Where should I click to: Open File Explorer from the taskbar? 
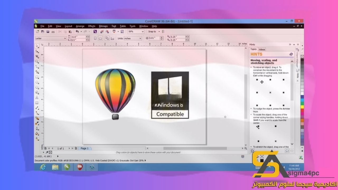click(x=55, y=167)
